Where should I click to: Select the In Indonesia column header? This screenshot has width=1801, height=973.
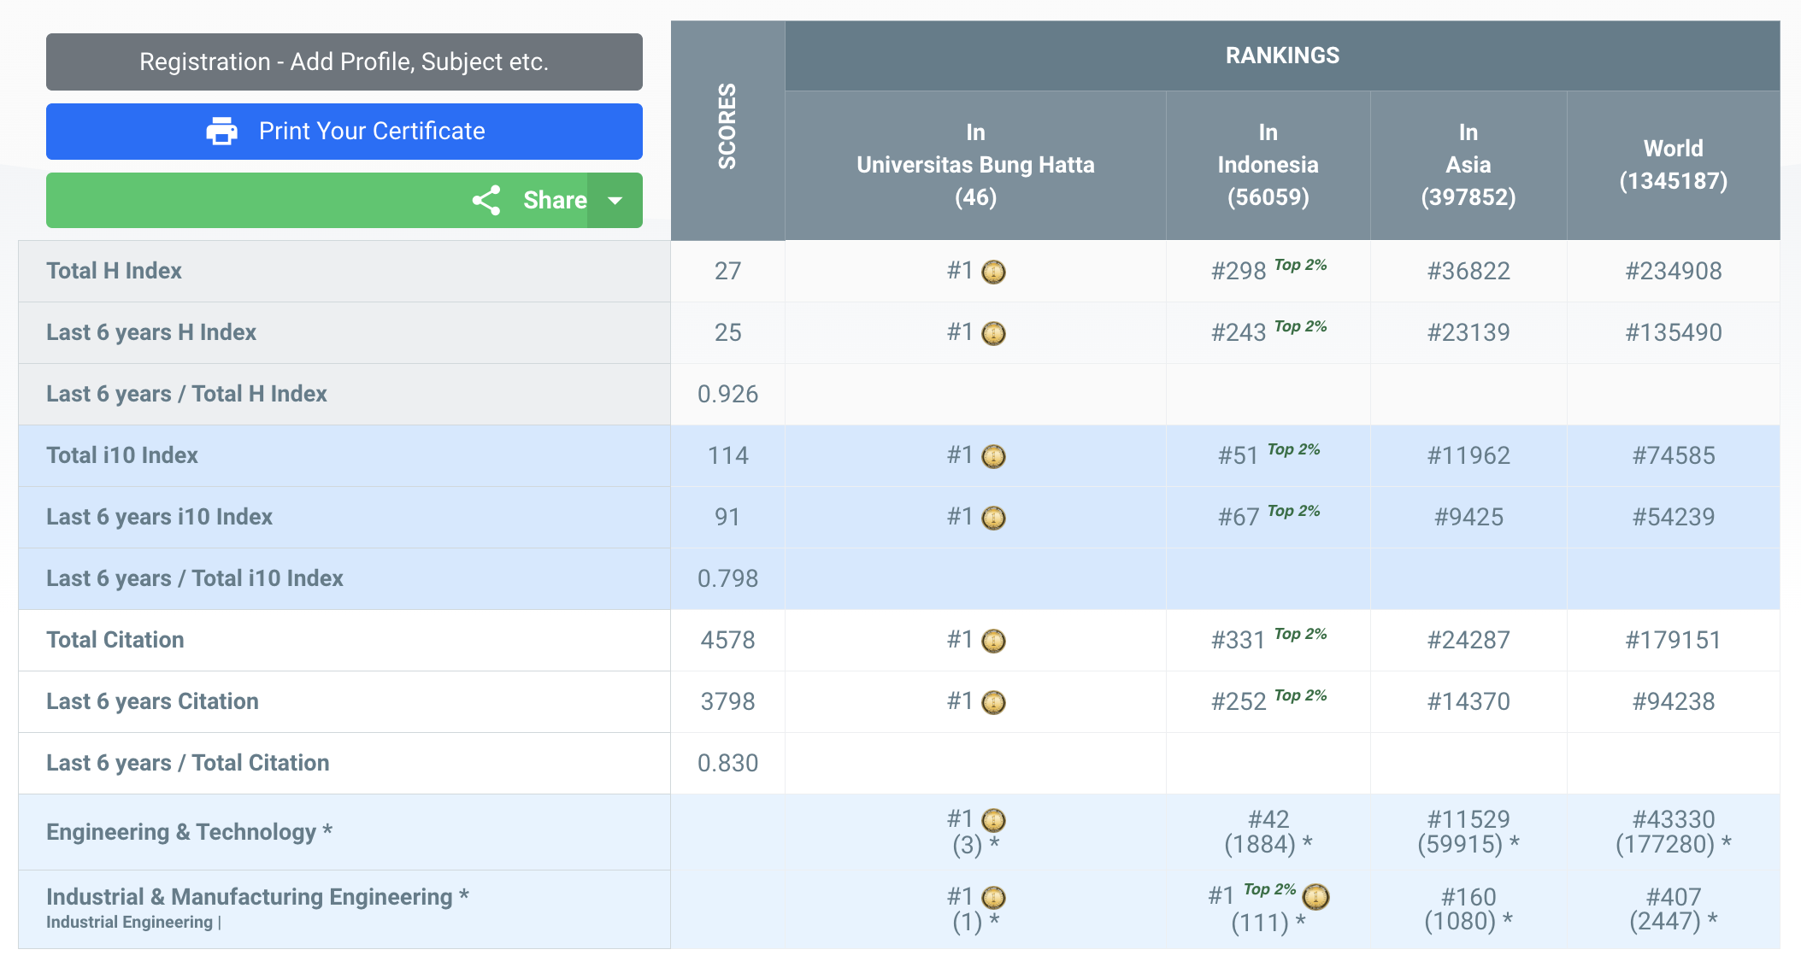[1268, 165]
